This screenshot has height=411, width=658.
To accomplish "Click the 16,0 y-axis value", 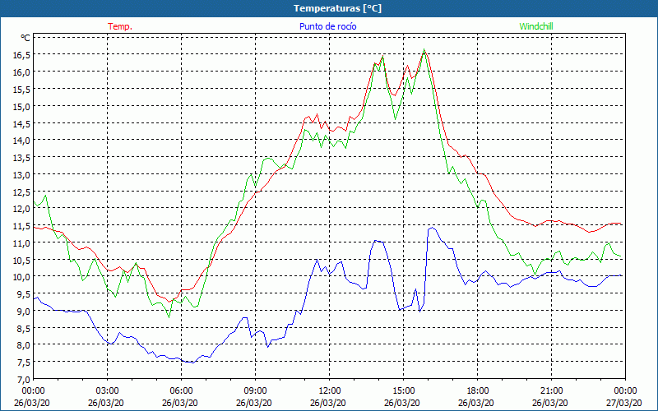I will pyautogui.click(x=21, y=72).
